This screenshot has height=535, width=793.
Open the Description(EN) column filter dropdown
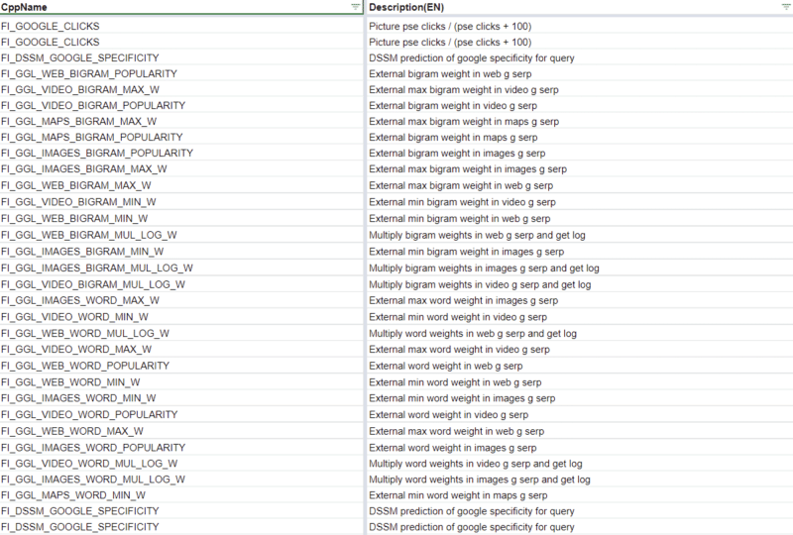pos(786,7)
